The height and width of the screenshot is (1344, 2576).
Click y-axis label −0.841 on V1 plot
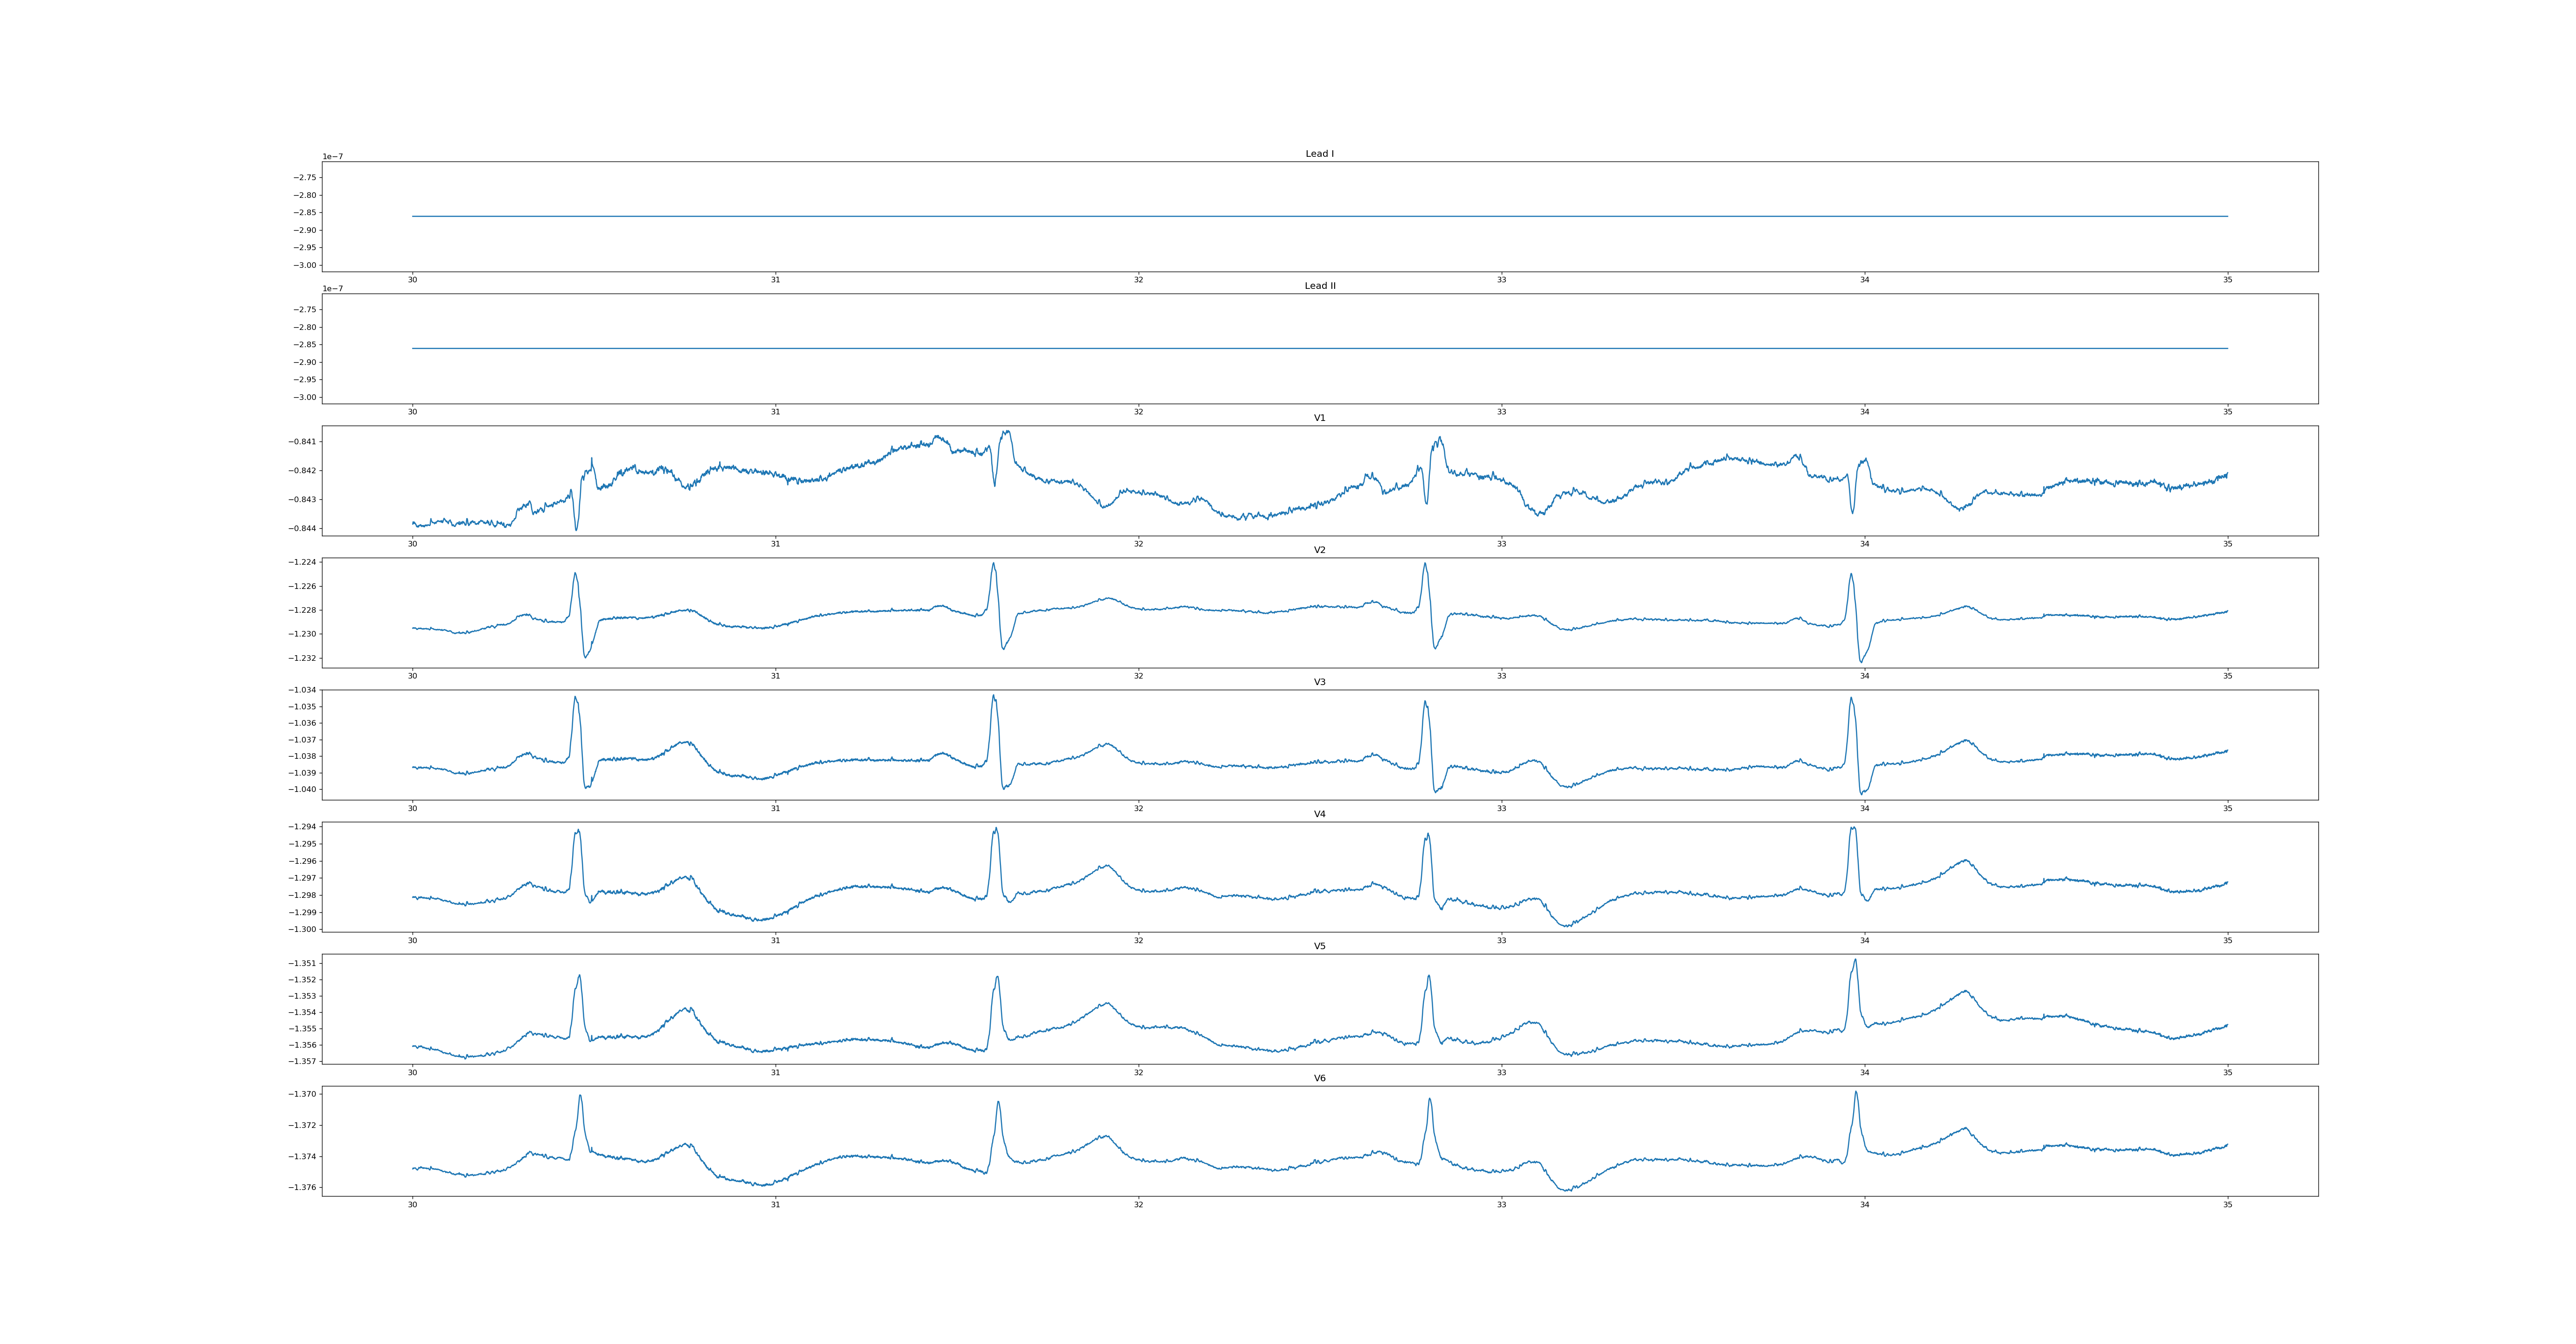point(303,442)
